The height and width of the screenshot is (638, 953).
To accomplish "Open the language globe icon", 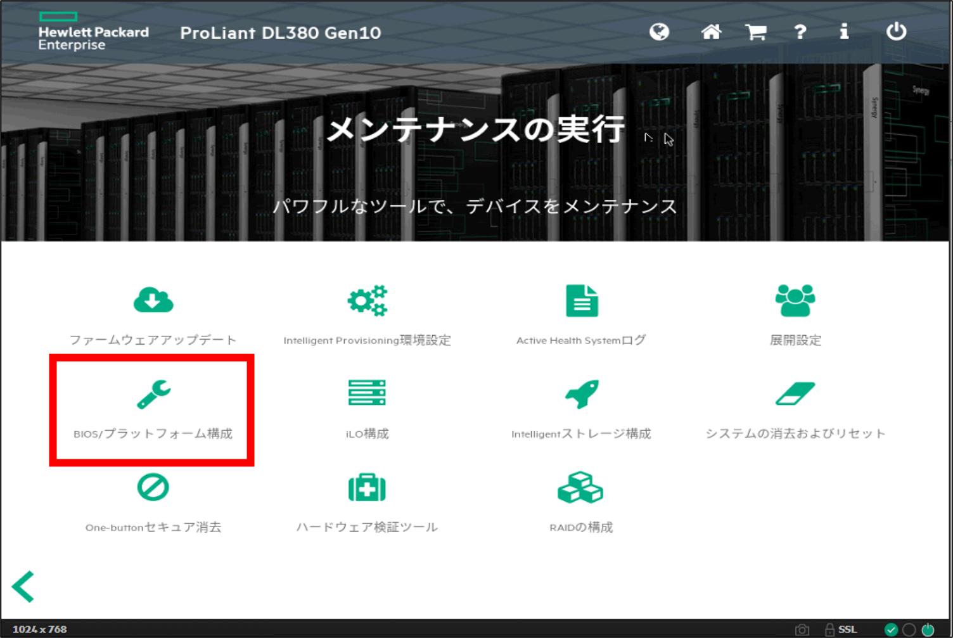I will pos(659,32).
